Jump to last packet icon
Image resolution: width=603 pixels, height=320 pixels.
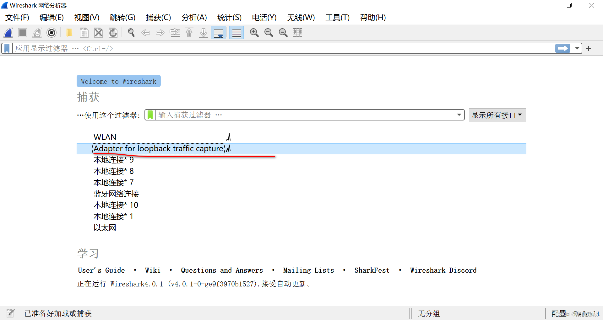coord(204,33)
